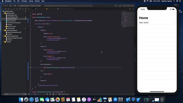Open Launchpad from the Dock
This screenshot has width=183, height=103.
26,100
